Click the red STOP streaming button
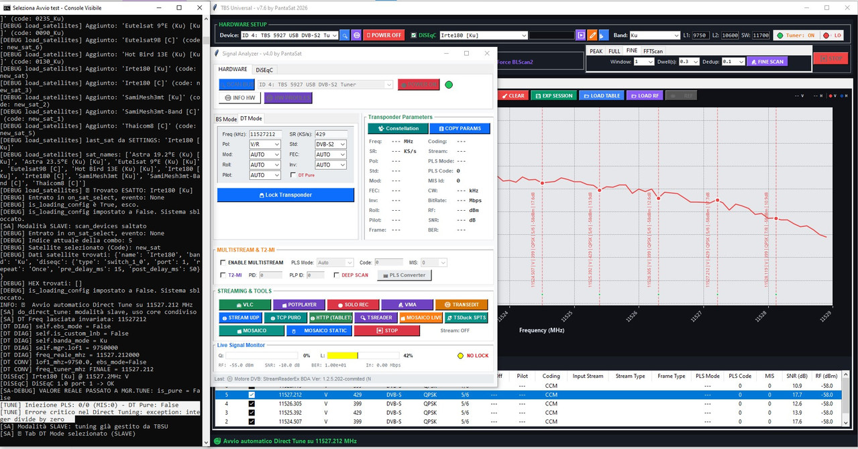Image resolution: width=858 pixels, height=449 pixels. click(x=387, y=330)
